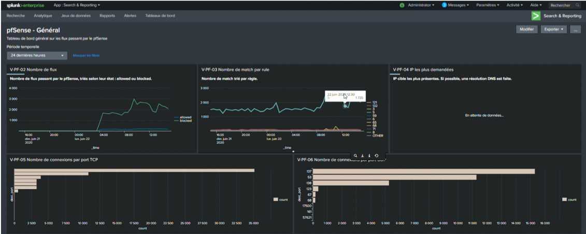586x234 pixels.
Task: Click info icon in V-PF-03 panel footer
Action: pyautogui.click(x=369, y=155)
